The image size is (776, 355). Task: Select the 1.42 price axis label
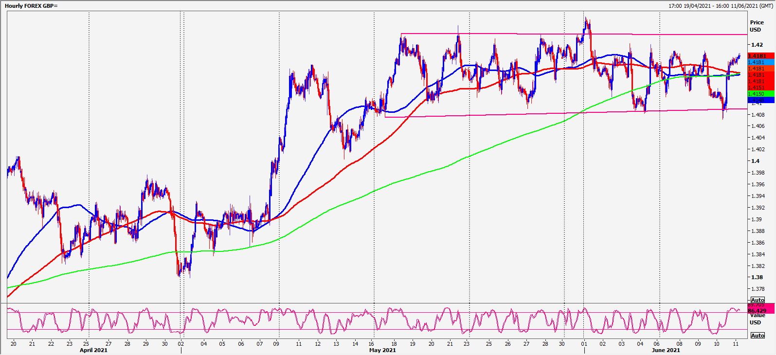(757, 45)
